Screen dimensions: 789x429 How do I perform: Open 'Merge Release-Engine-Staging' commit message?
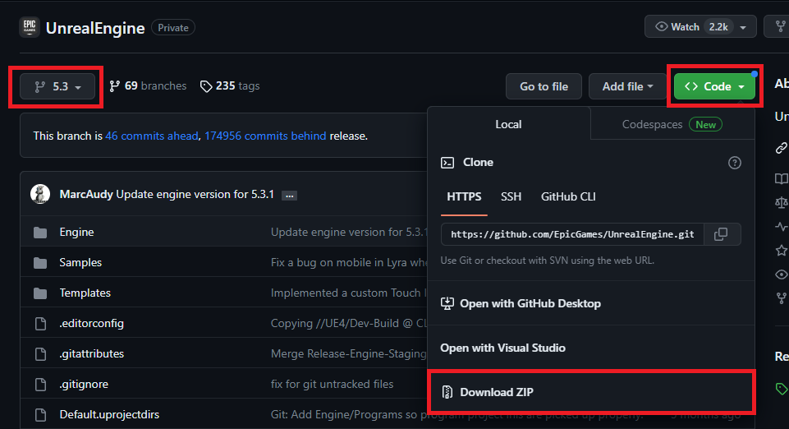(349, 353)
